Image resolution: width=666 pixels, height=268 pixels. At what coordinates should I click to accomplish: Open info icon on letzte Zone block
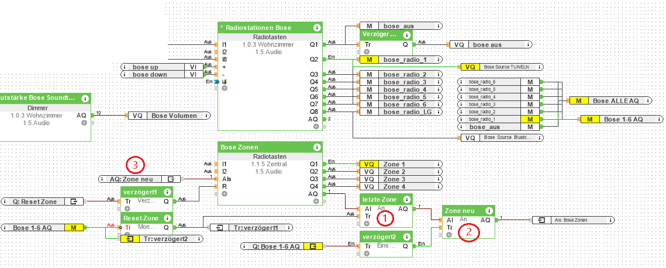pos(406,199)
